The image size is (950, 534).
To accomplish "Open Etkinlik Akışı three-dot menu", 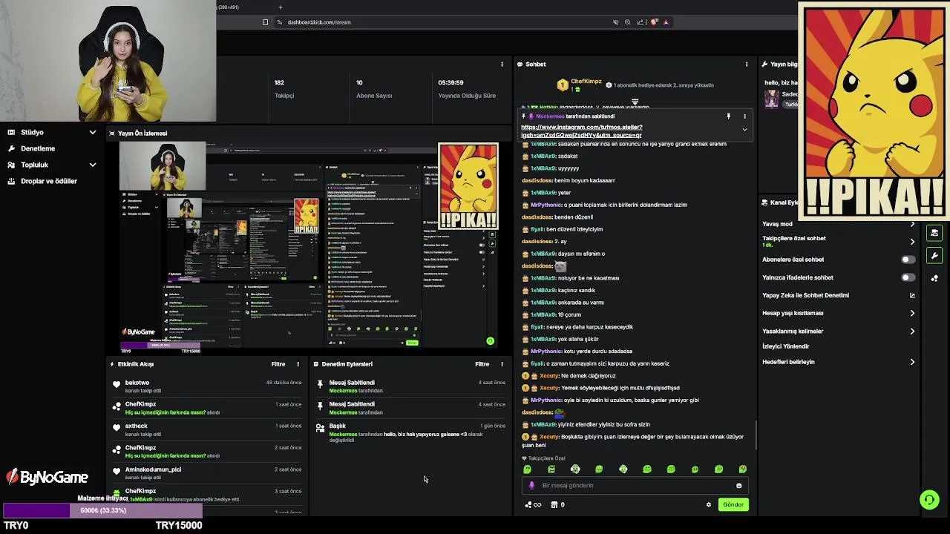I will point(298,364).
